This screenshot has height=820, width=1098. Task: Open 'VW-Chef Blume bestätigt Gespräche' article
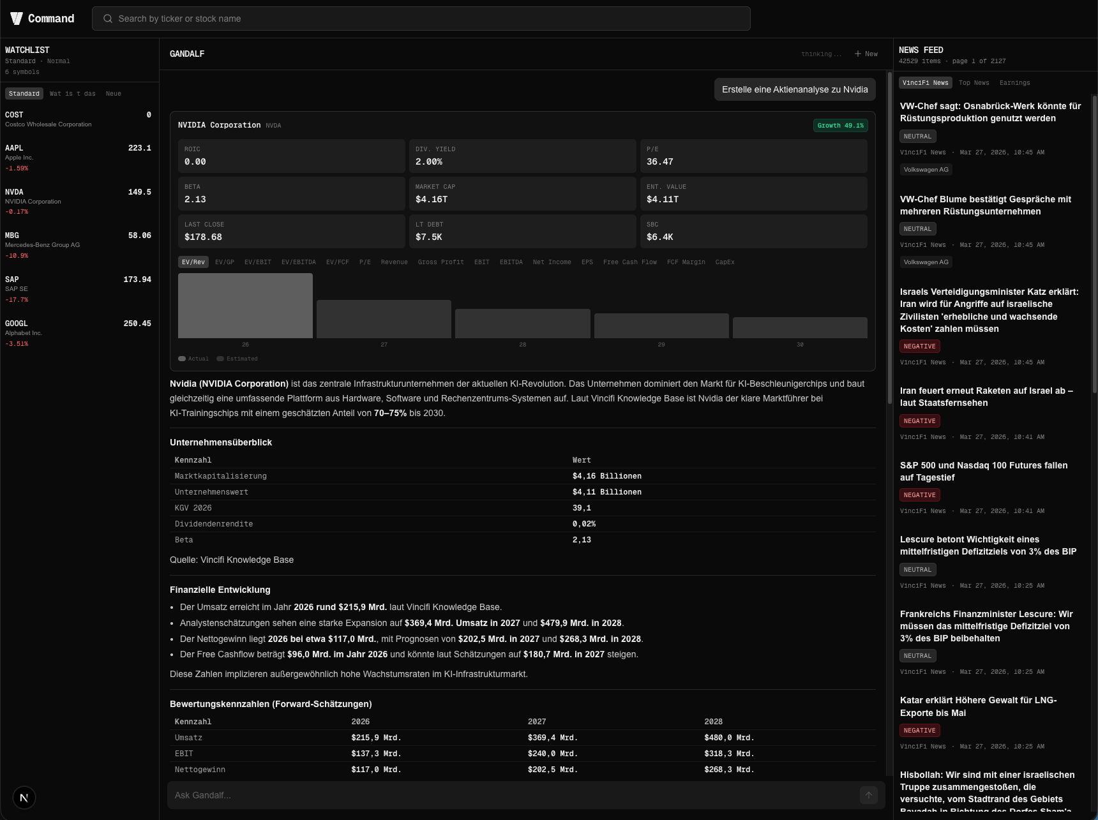[986, 205]
